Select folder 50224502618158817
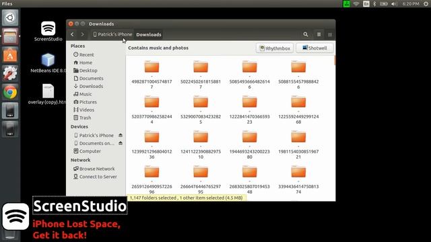 201,75
